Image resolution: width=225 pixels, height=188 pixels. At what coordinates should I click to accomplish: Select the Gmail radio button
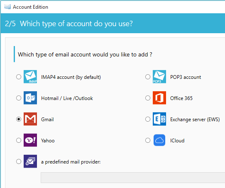(19, 119)
